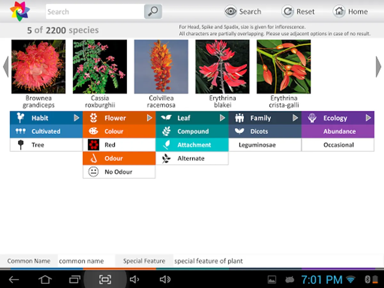
Task: Select the Compound leaf filter
Action: [192, 132]
